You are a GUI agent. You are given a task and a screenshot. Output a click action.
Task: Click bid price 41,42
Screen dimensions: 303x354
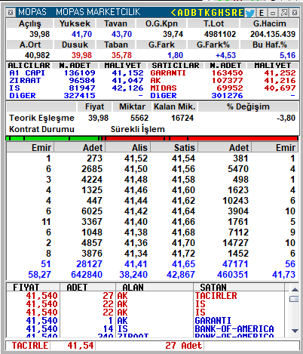point(136,211)
